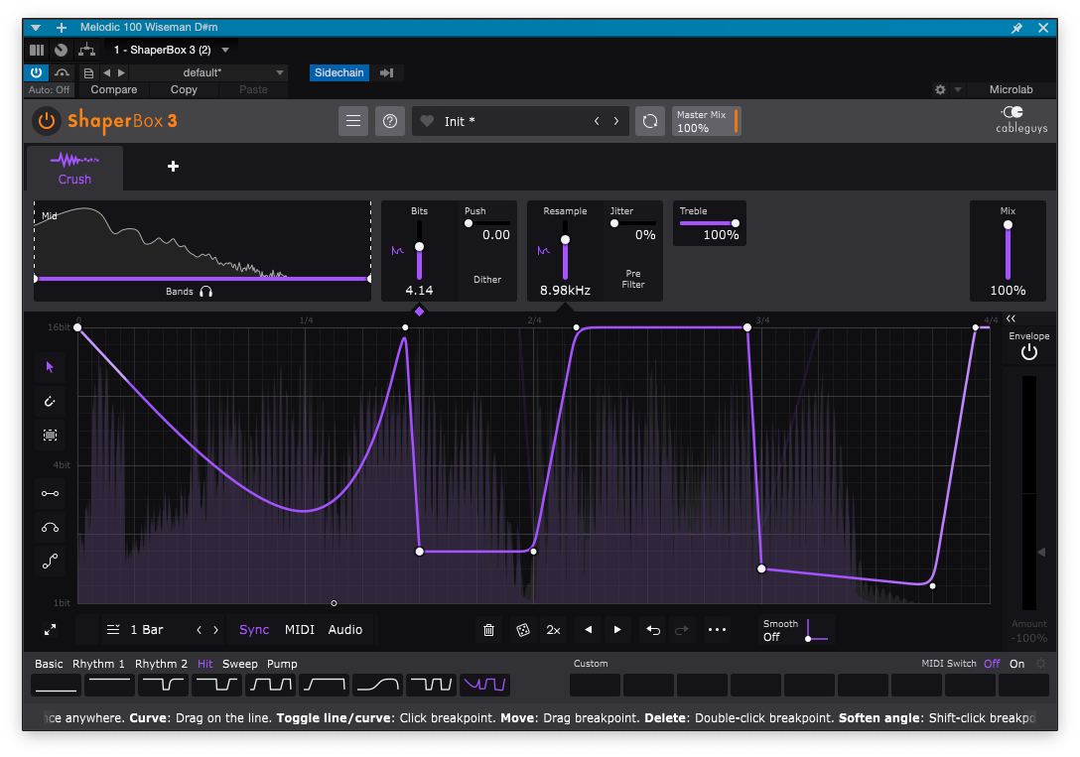Select the first flat-line wave preset
This screenshot has width=1080, height=757.
tap(56, 686)
